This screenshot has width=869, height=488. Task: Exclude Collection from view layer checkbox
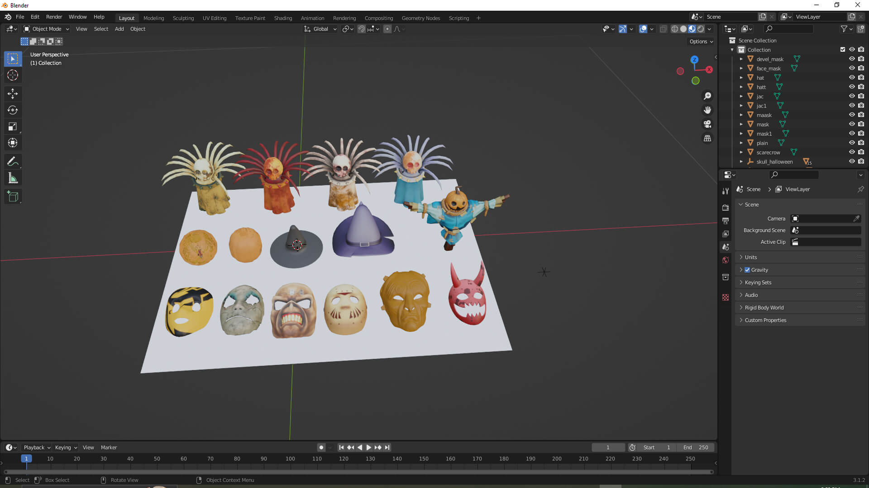pos(843,49)
